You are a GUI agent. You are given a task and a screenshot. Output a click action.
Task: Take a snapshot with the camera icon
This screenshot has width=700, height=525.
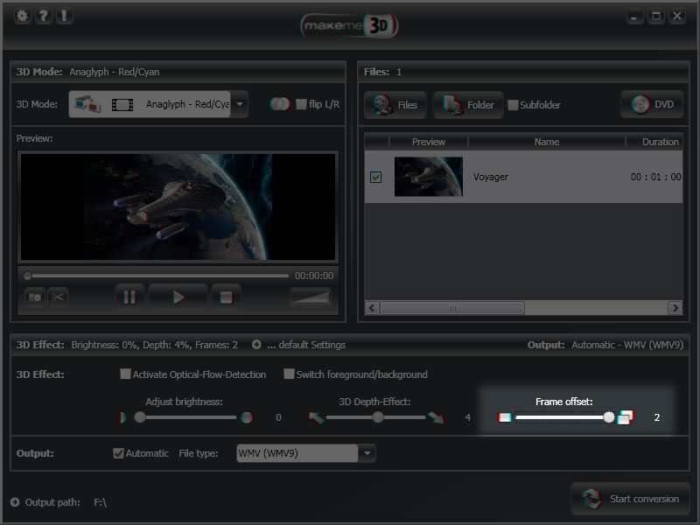pos(35,297)
